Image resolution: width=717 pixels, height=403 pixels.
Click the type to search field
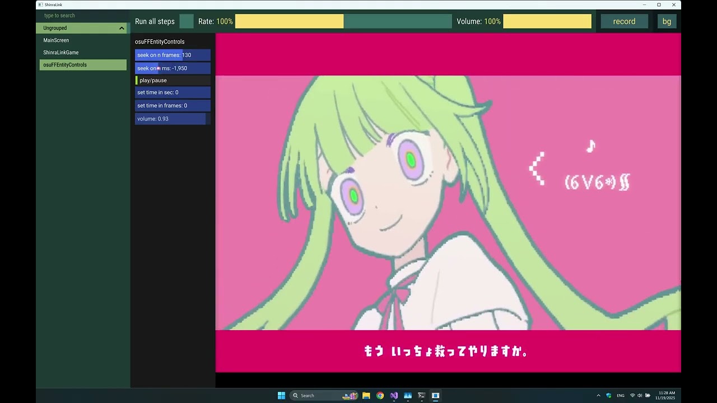(x=83, y=16)
